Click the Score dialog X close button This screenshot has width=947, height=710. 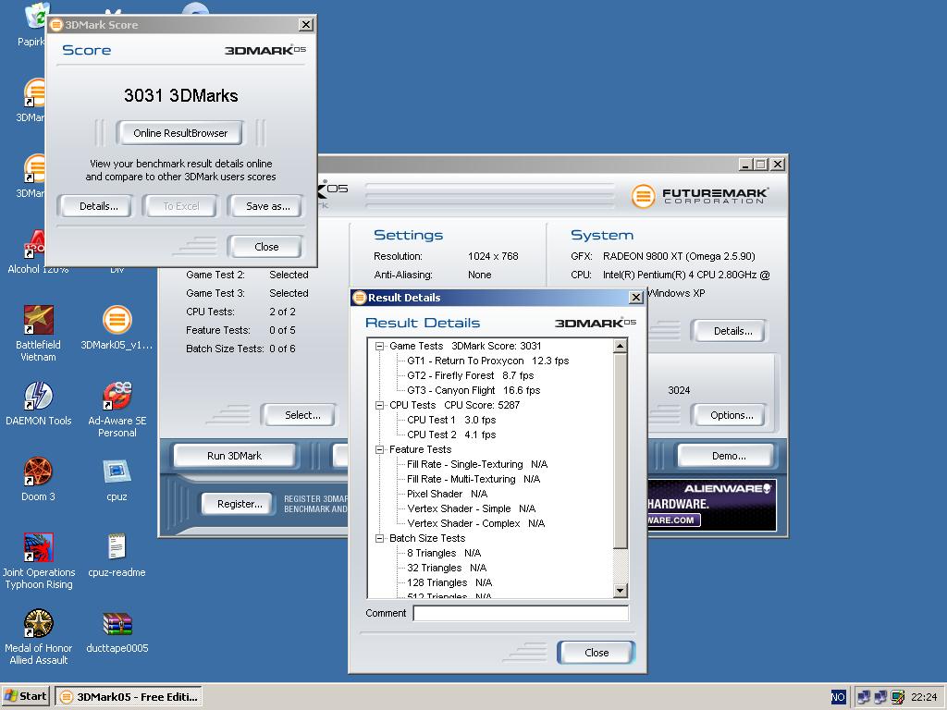(x=306, y=25)
